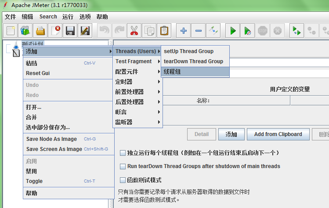Expand the 配置元件 submenu

point(137,72)
